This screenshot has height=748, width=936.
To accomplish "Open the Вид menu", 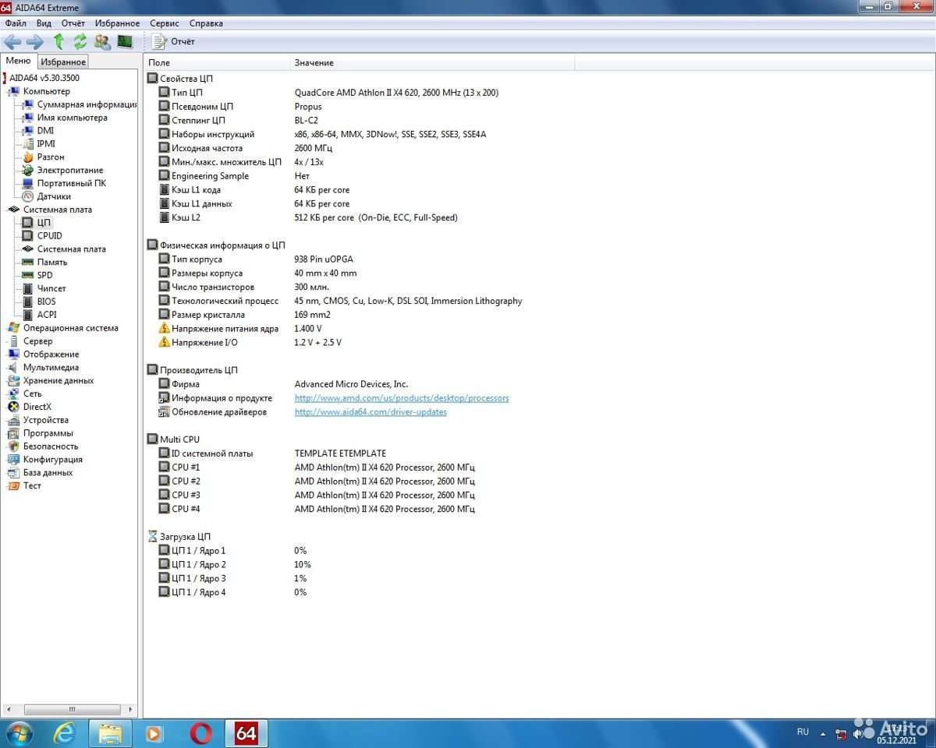I will 44,23.
